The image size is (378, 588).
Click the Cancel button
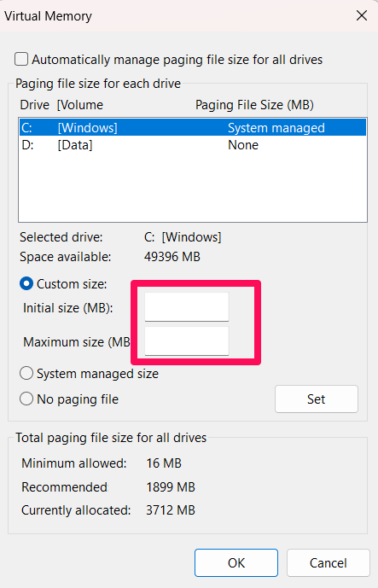click(329, 563)
